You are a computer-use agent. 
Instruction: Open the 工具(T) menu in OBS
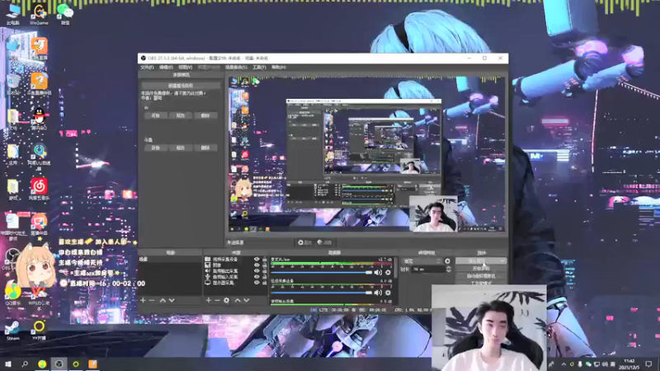click(x=259, y=68)
